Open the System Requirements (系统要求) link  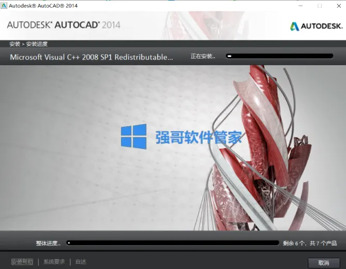(54, 262)
